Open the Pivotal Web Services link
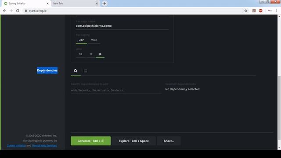The image size is (281, 158). pyautogui.click(x=44, y=146)
